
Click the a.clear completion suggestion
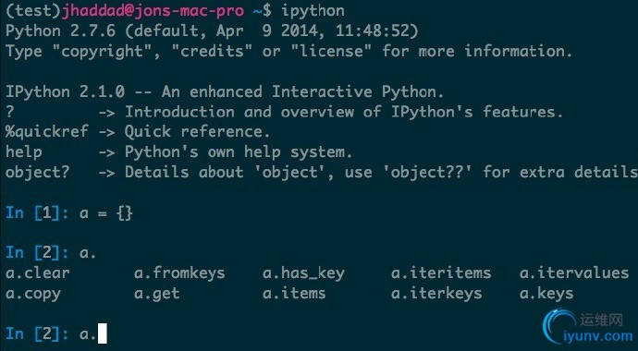[37, 273]
